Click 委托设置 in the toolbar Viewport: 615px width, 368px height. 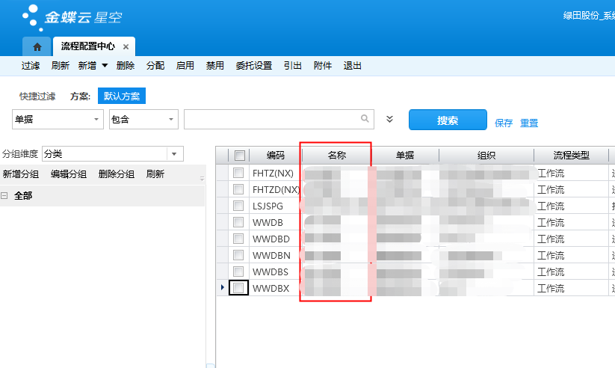coord(253,66)
